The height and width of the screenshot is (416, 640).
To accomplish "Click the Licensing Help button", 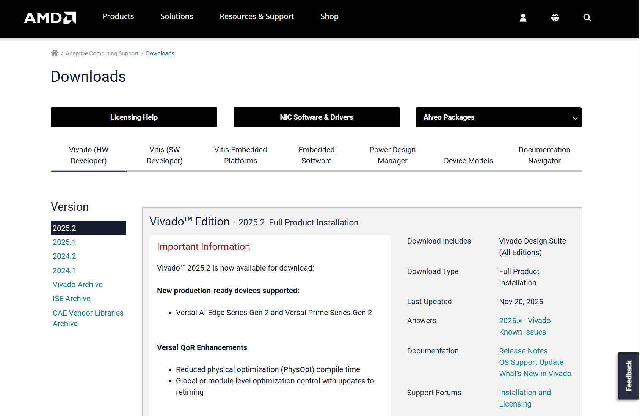I will pos(134,117).
